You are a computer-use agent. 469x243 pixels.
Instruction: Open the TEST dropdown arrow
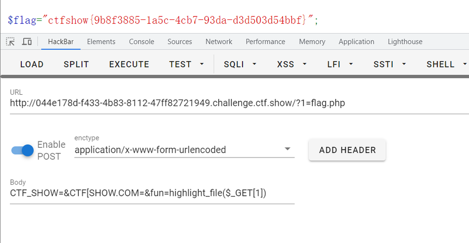[202, 64]
